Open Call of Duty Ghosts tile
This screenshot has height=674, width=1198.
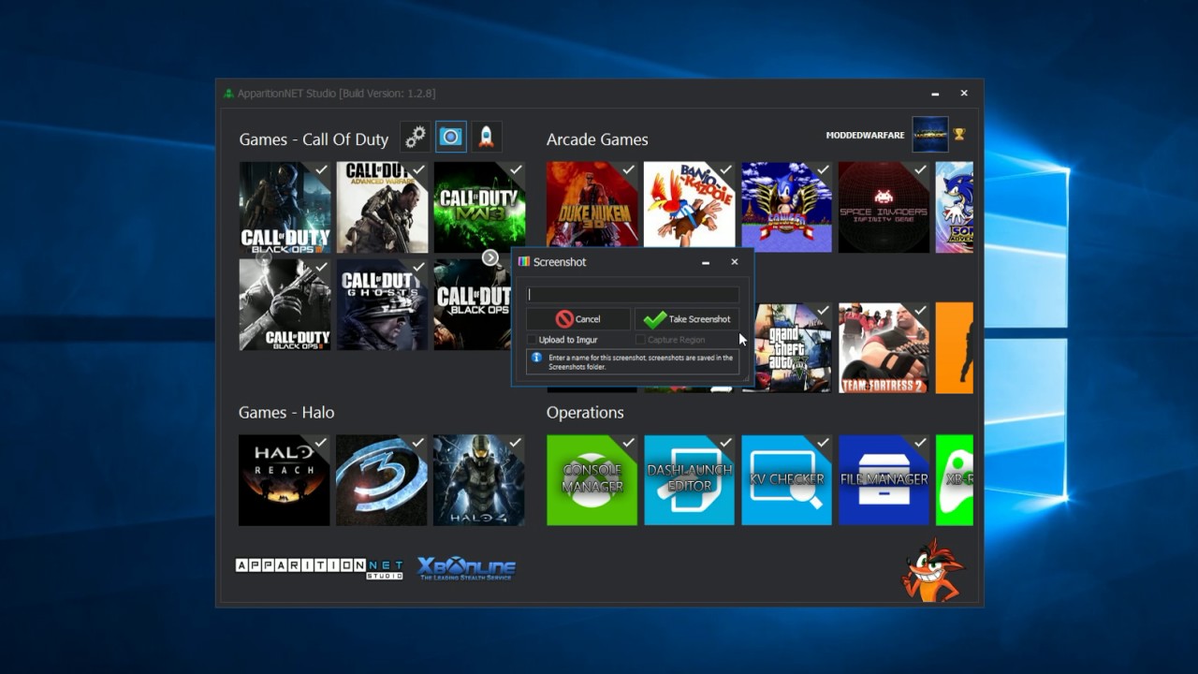pos(382,304)
